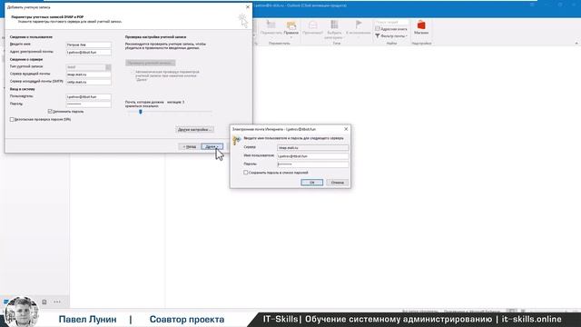The width and height of the screenshot is (581, 327).
Task: Expand the Filter Email (Фильтр почты) dropdown
Action: [x=391, y=36]
